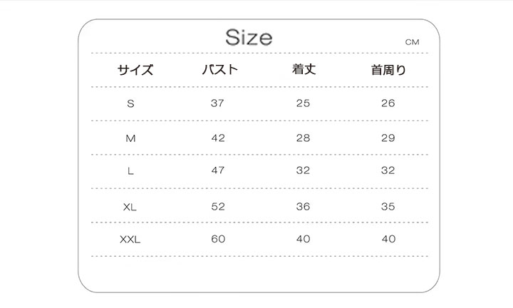Click the L size row label

coord(130,171)
